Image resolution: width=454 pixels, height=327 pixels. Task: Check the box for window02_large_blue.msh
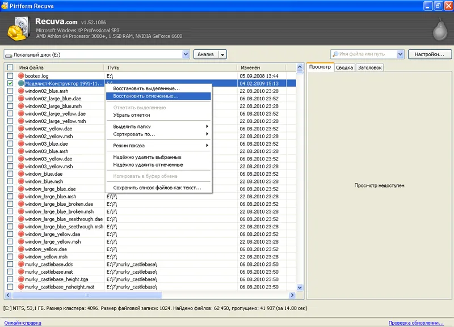pyautogui.click(x=10, y=106)
